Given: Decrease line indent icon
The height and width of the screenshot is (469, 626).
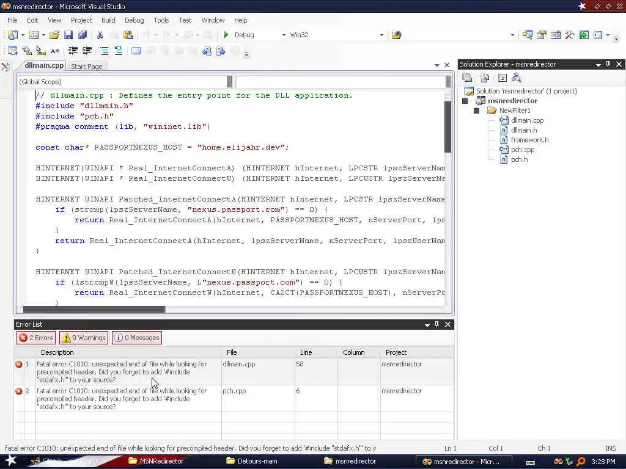Looking at the screenshot, I should (x=73, y=51).
